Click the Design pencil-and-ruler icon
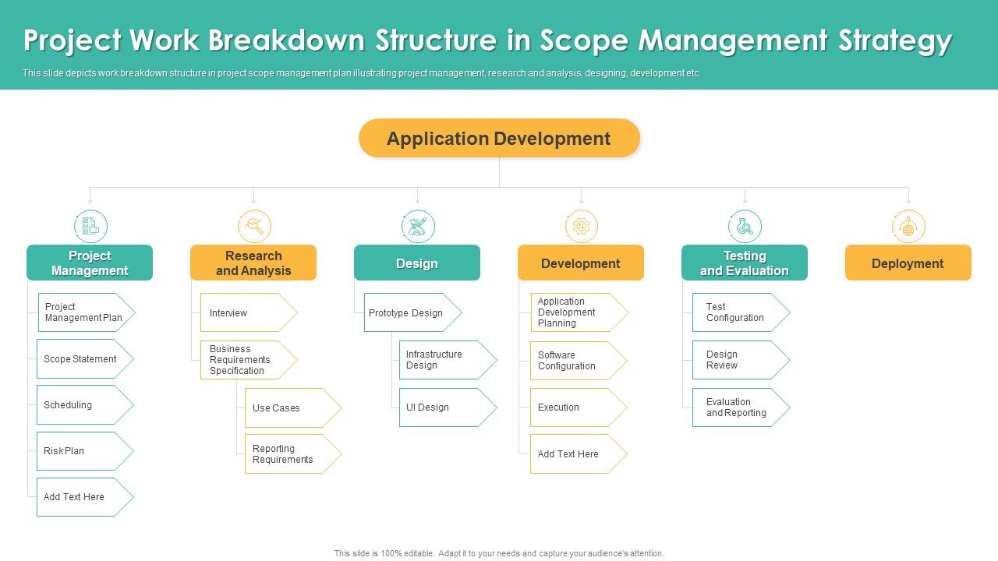 click(x=418, y=227)
